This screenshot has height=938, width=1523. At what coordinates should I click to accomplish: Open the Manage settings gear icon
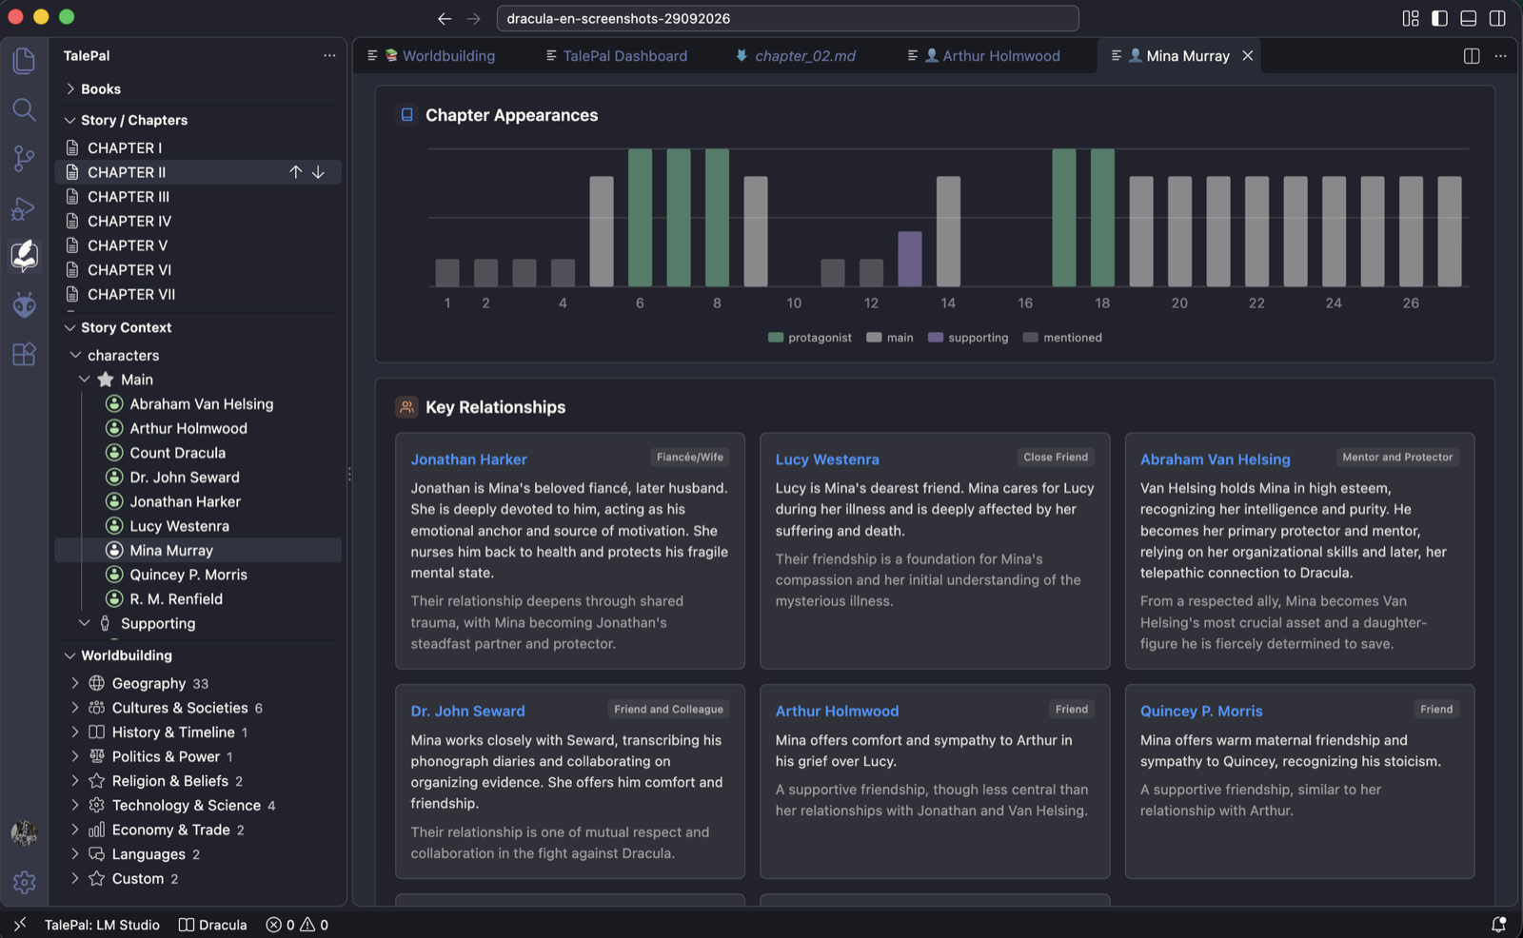(x=24, y=882)
